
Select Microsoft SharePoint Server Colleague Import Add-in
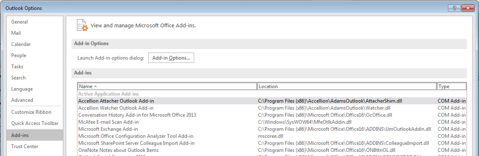tap(272, 143)
